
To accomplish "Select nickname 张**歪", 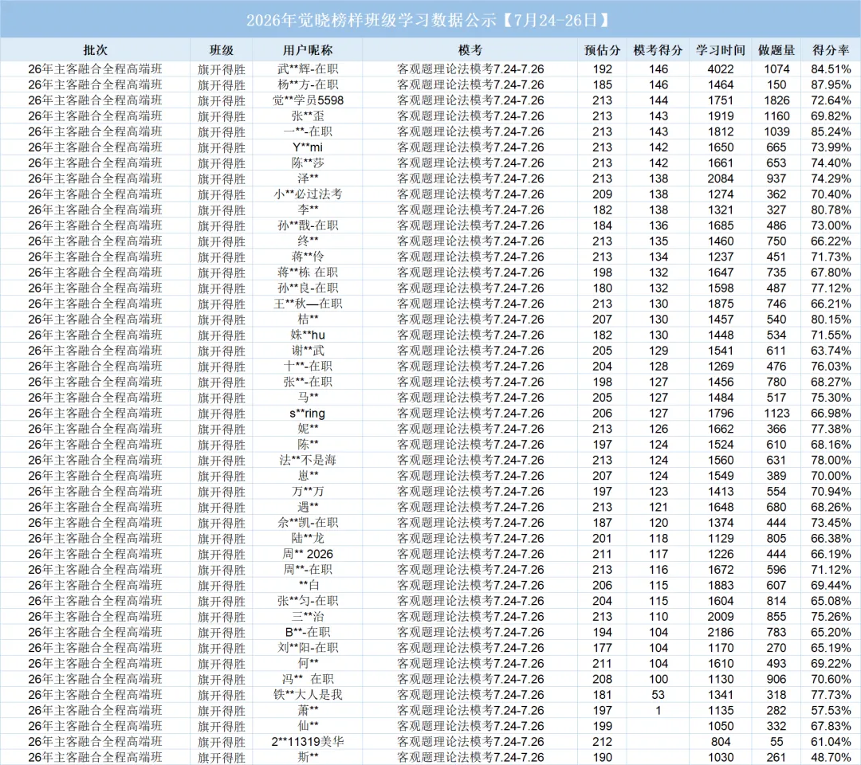I will [x=308, y=116].
